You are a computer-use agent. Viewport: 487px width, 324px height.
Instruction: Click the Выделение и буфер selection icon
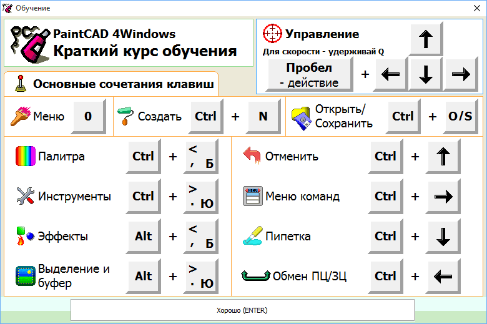26,276
